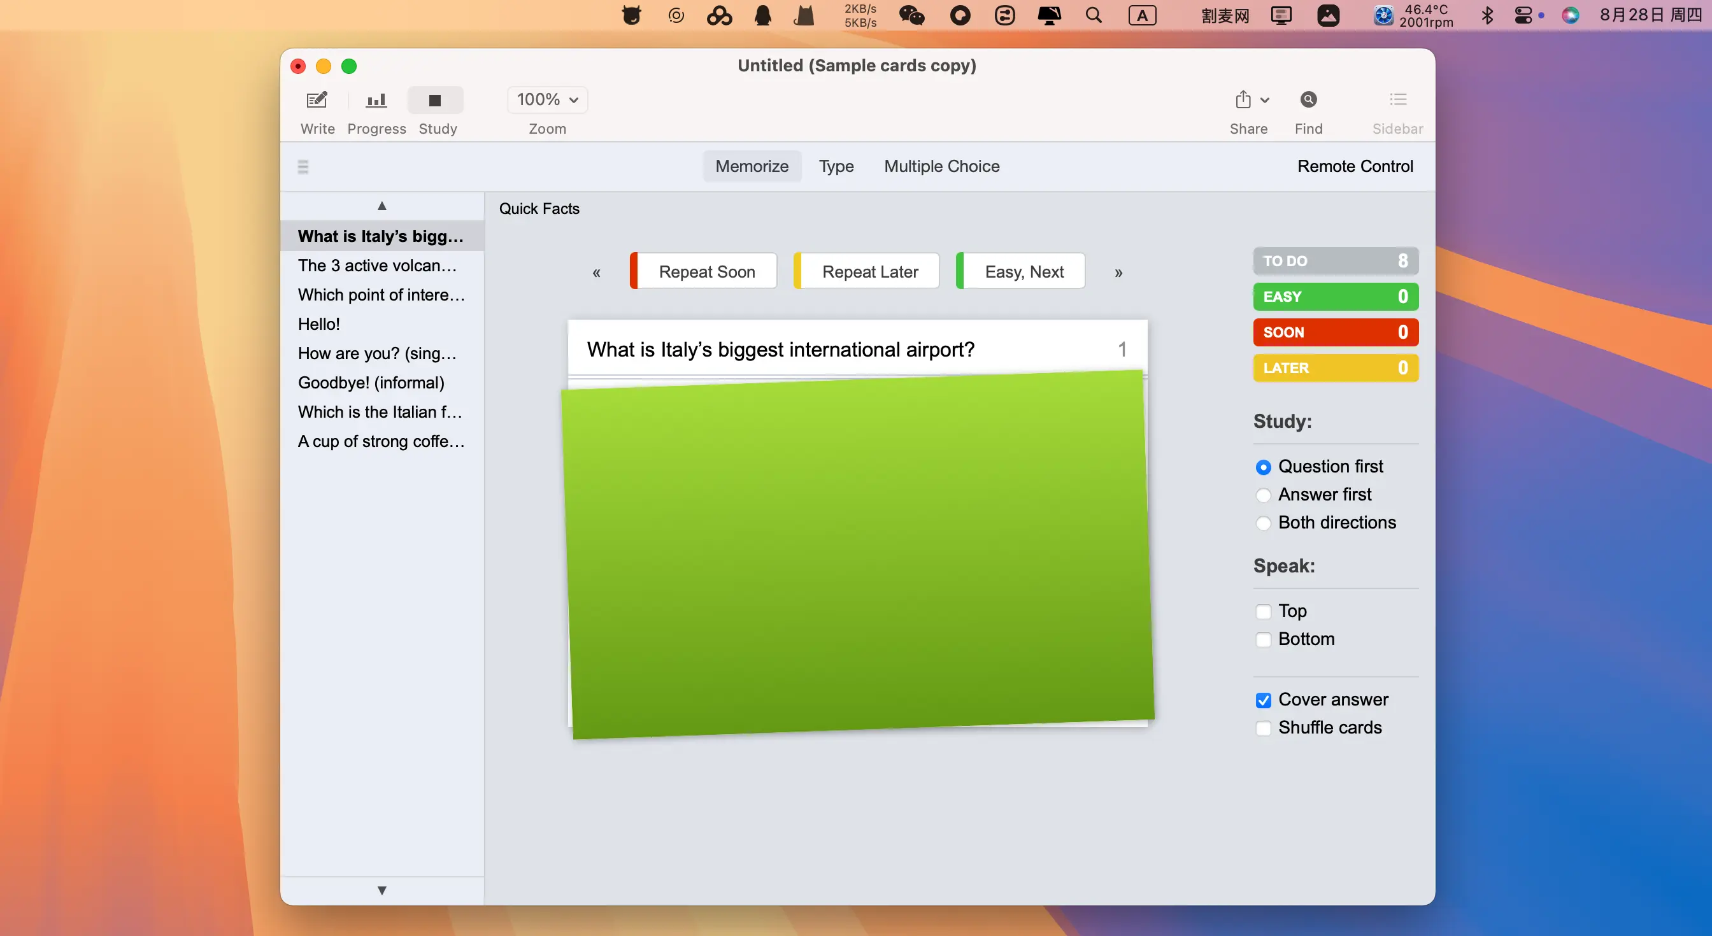Select card 'Which is the Italian f…'
The height and width of the screenshot is (936, 1712).
point(382,412)
